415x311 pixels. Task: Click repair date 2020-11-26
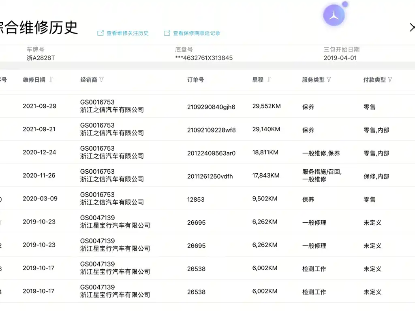[39, 175]
